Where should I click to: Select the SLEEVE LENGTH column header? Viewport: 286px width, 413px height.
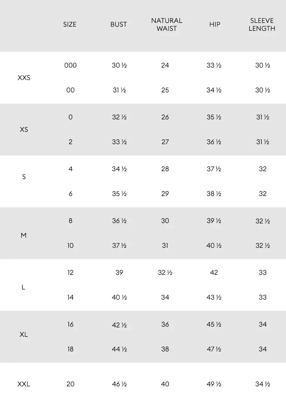click(262, 24)
